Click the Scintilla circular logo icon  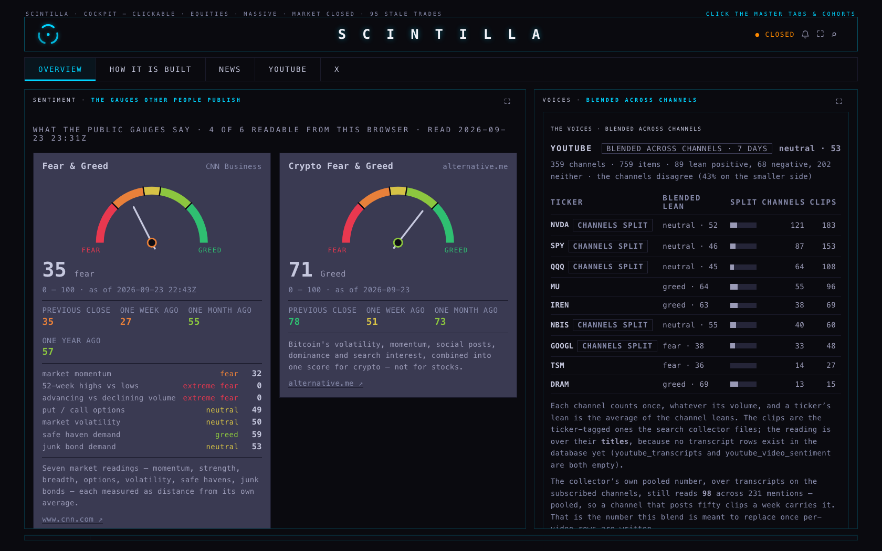(48, 35)
